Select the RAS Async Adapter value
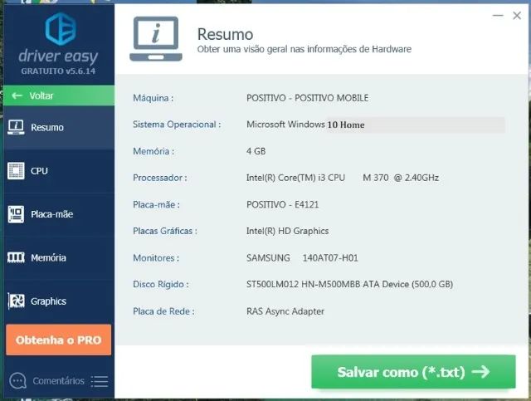The height and width of the screenshot is (401, 531). (285, 311)
